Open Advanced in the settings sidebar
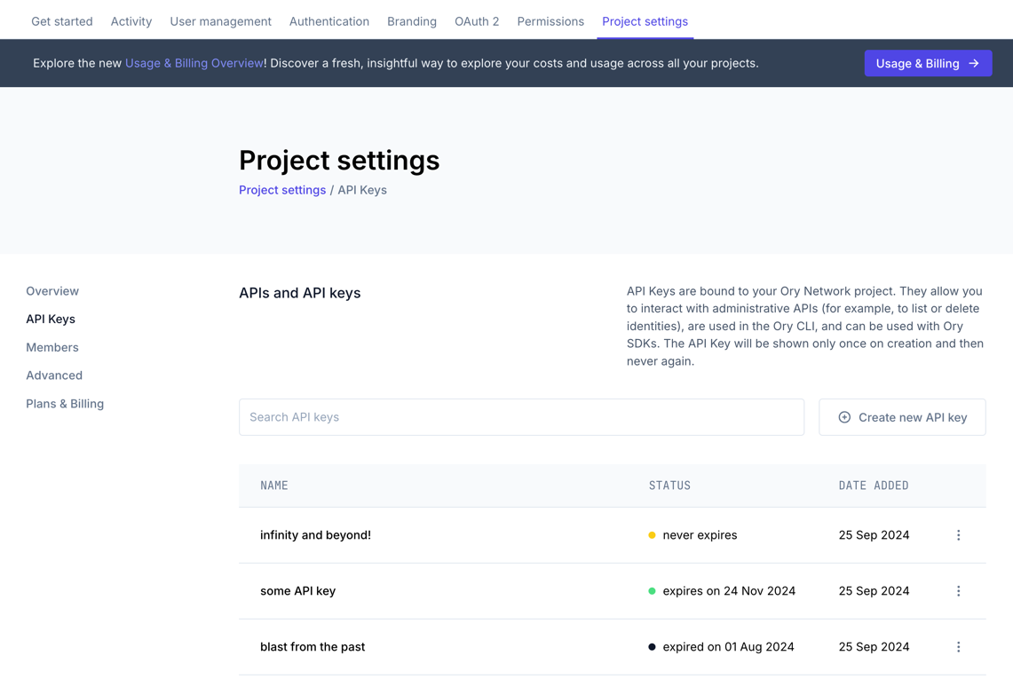 point(54,375)
